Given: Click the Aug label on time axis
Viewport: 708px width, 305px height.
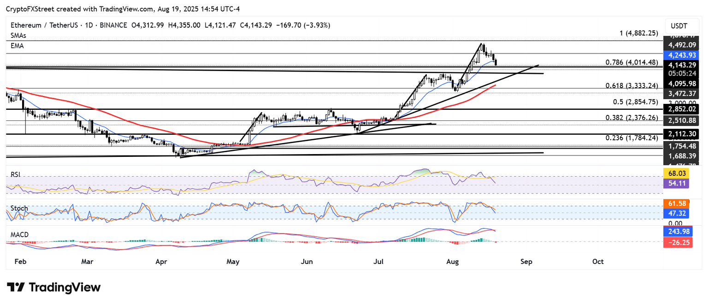Looking at the screenshot, I should click(x=453, y=262).
